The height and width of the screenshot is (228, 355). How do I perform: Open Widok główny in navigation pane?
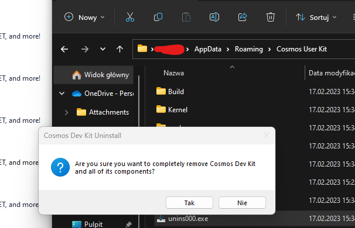click(x=94, y=75)
